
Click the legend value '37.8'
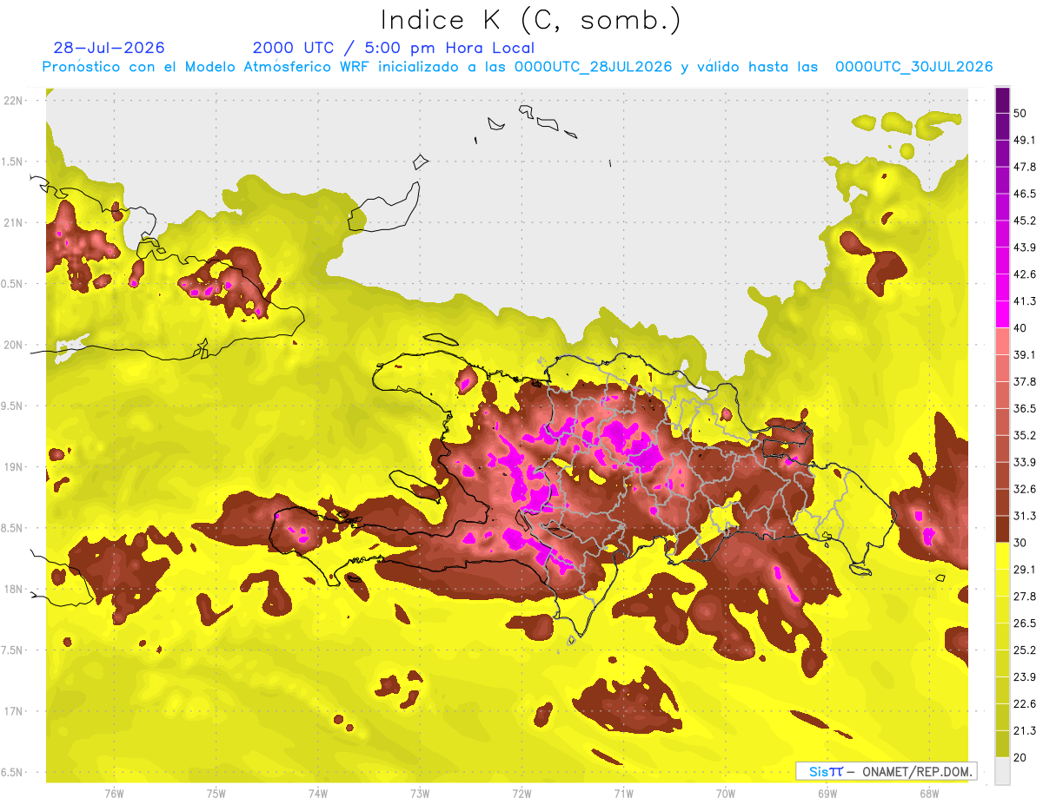coord(1025,382)
